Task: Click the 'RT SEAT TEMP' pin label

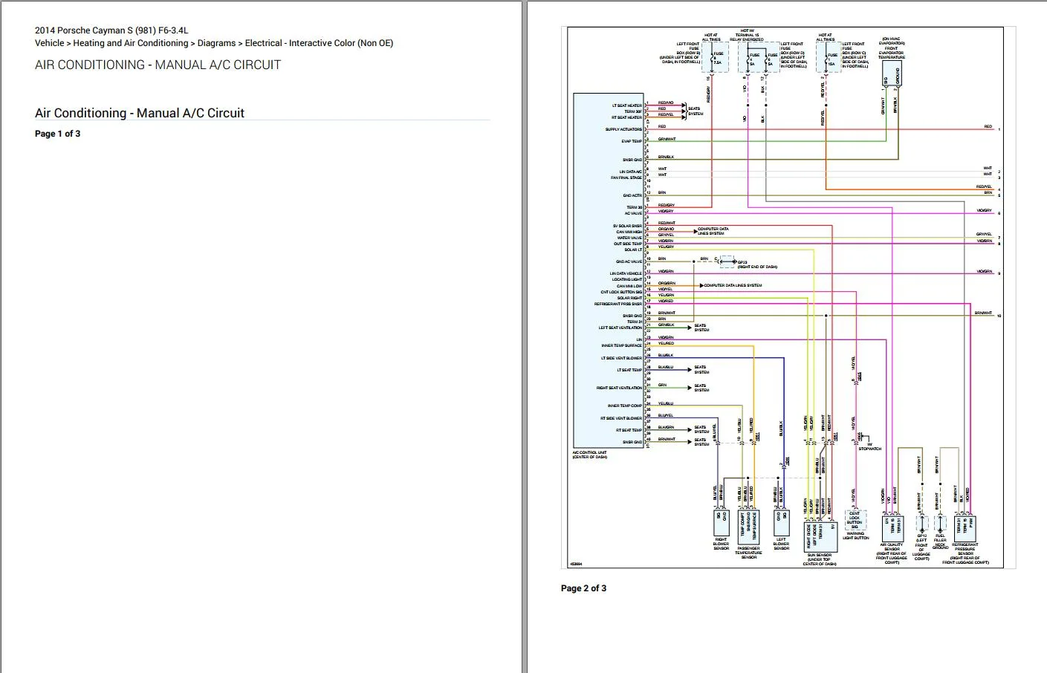Action: [x=629, y=430]
